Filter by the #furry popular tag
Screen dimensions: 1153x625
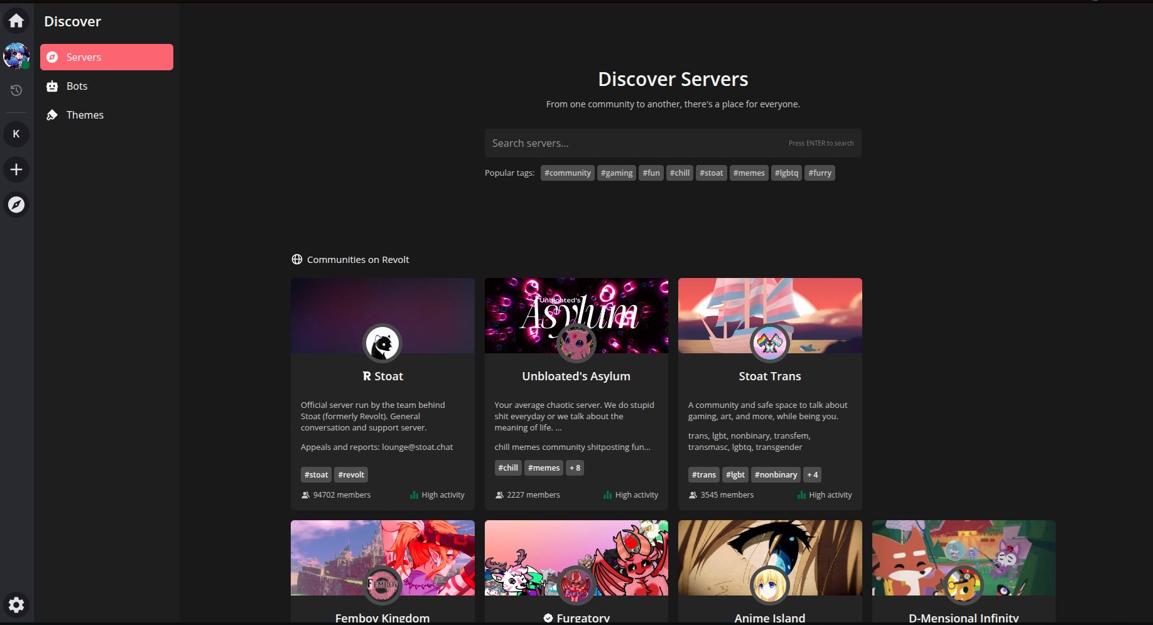[x=820, y=173]
